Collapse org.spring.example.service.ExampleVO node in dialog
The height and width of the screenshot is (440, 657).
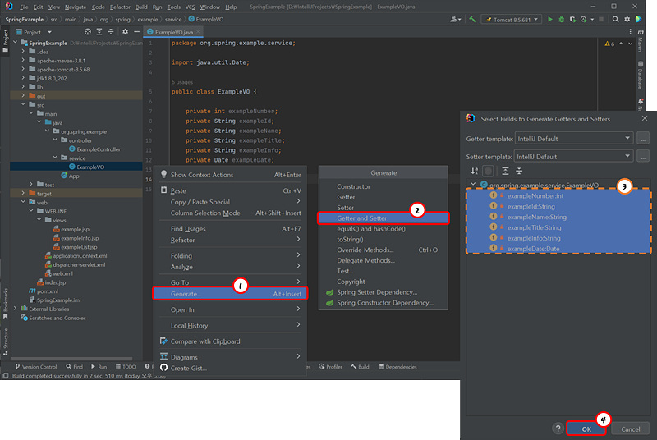(473, 185)
